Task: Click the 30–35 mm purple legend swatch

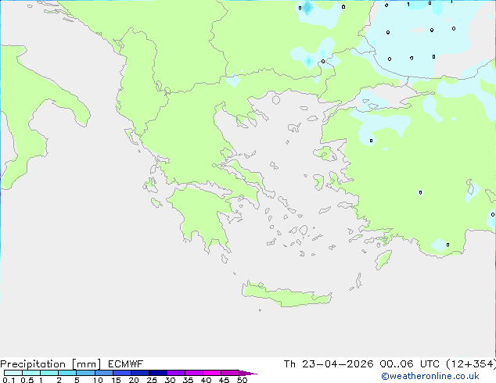Action: point(176,373)
